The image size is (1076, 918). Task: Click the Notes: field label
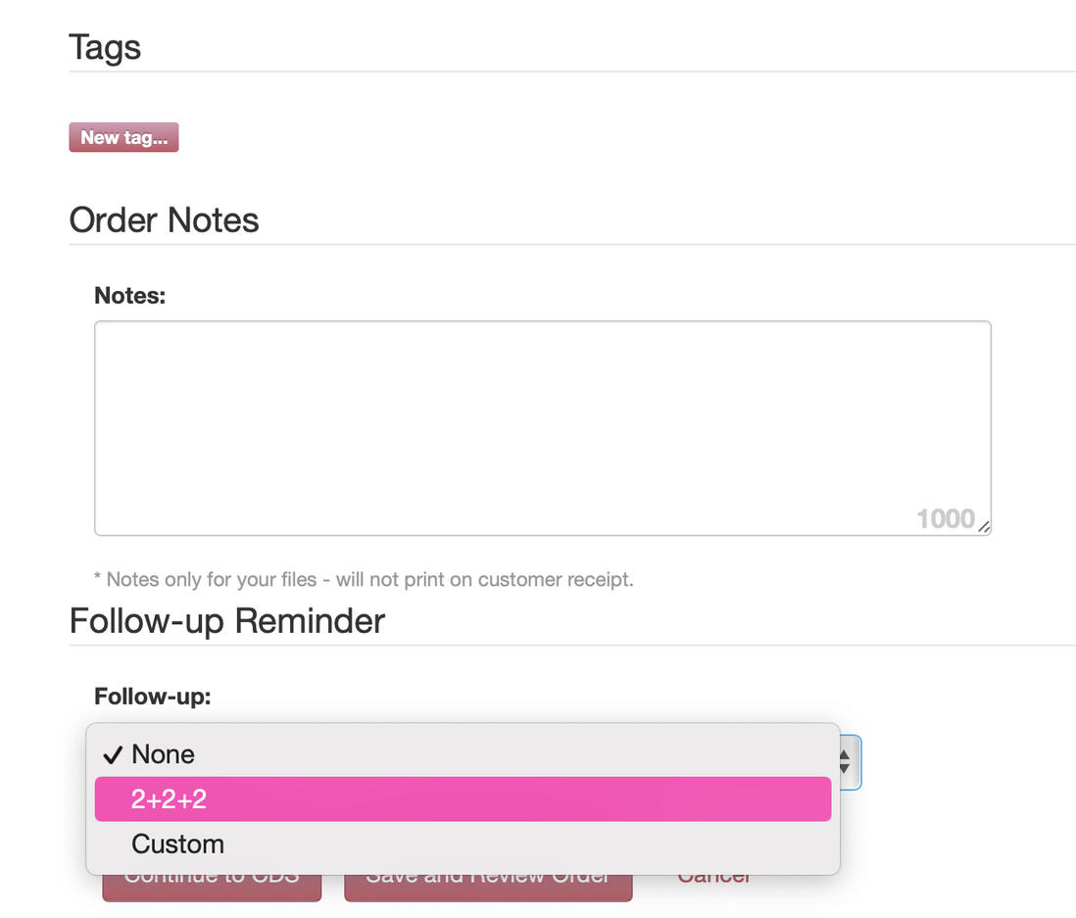pos(130,295)
